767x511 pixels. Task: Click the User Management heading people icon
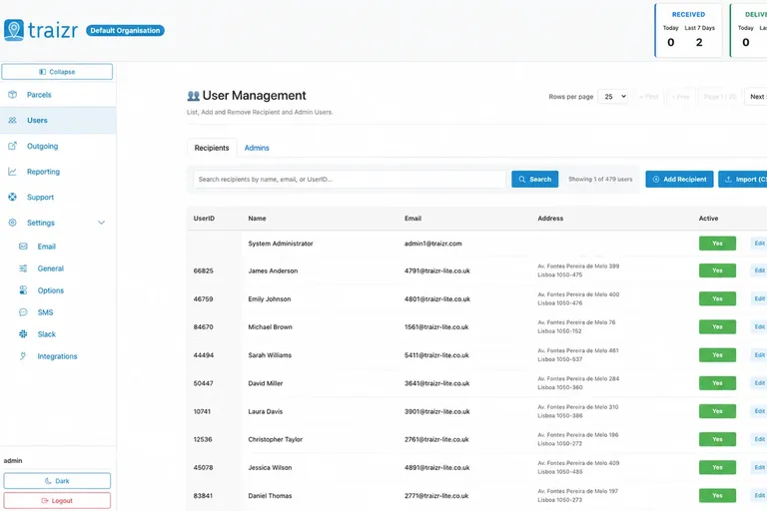(193, 96)
